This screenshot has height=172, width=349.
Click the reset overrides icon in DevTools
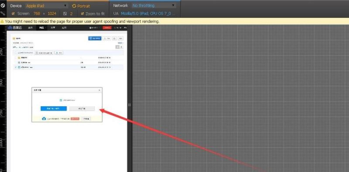point(3,6)
